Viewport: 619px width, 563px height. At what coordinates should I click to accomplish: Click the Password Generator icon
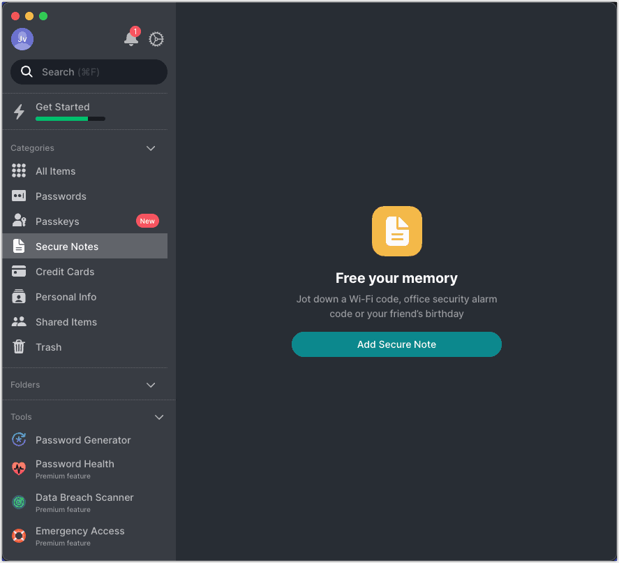[x=19, y=439]
